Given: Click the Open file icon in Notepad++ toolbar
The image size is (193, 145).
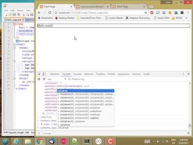Looking at the screenshot, I should click(10, 14).
